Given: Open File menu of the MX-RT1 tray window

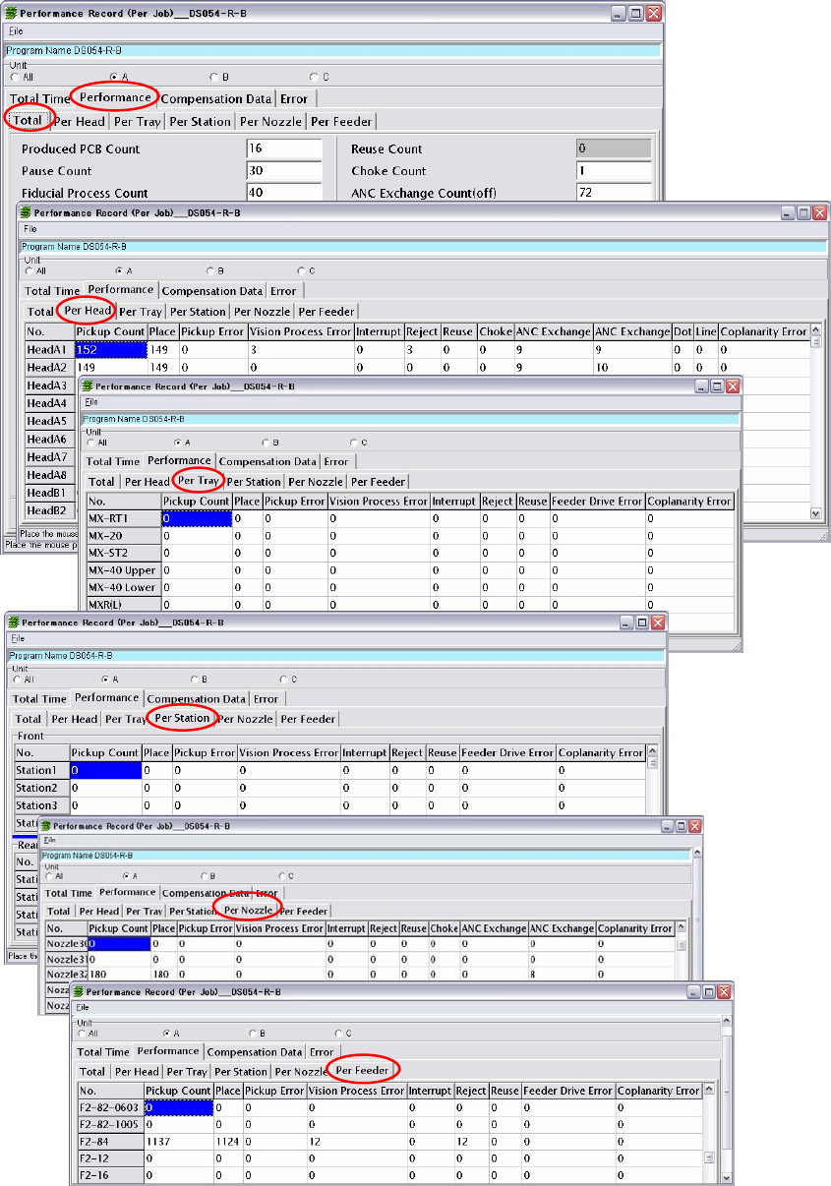Looking at the screenshot, I should [91, 401].
